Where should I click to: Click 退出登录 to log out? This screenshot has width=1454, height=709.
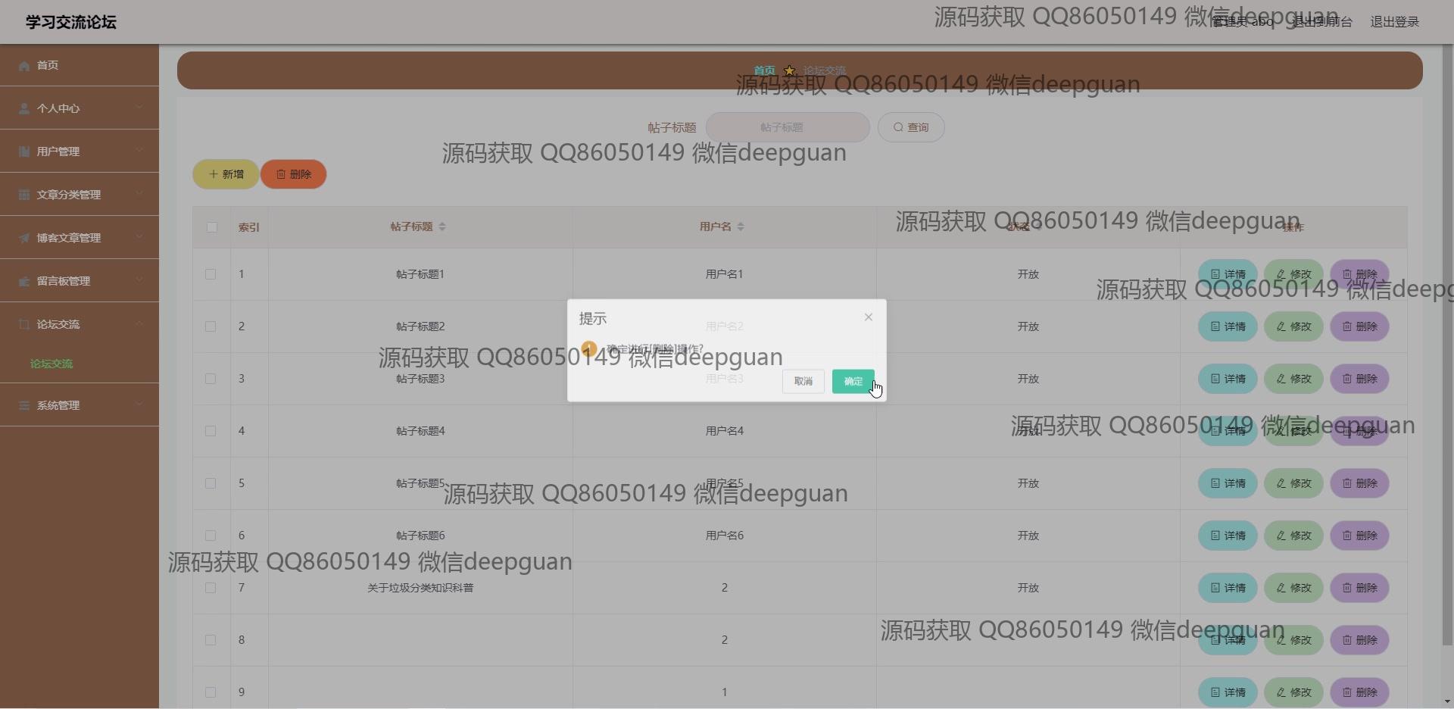pyautogui.click(x=1395, y=22)
